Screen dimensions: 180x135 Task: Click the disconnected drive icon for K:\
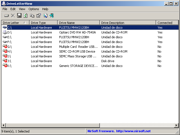[5, 66]
